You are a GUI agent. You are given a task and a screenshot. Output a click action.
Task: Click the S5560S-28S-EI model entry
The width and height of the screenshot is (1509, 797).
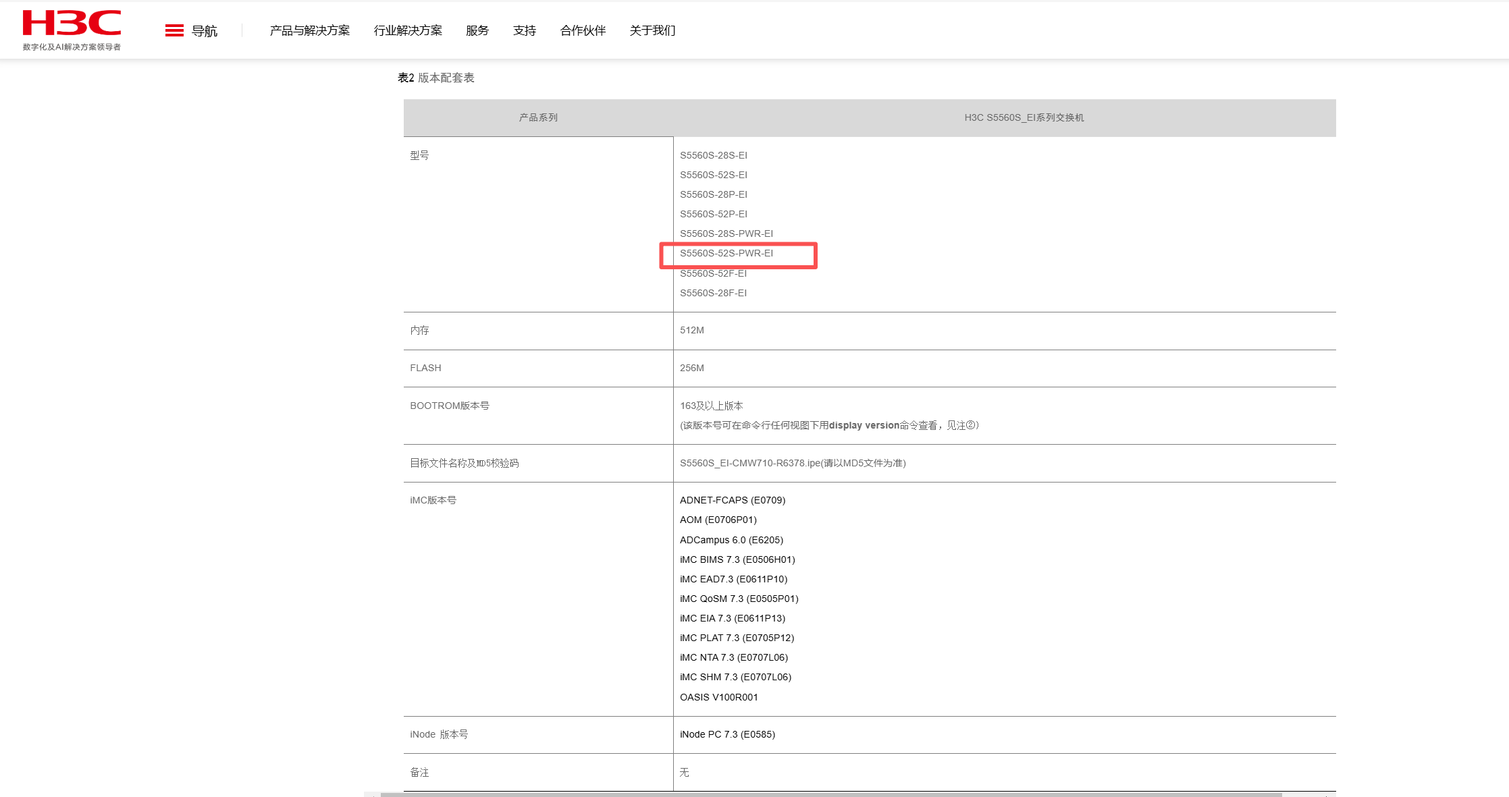[x=713, y=155]
